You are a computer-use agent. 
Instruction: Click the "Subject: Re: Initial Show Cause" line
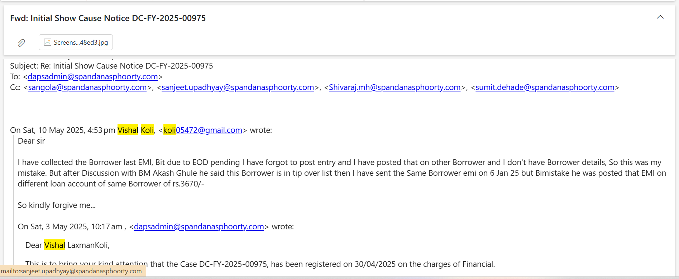click(x=111, y=66)
